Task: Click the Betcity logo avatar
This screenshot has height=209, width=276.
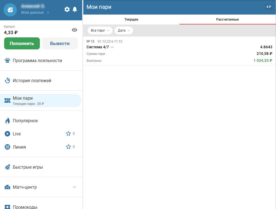Action: [10, 10]
